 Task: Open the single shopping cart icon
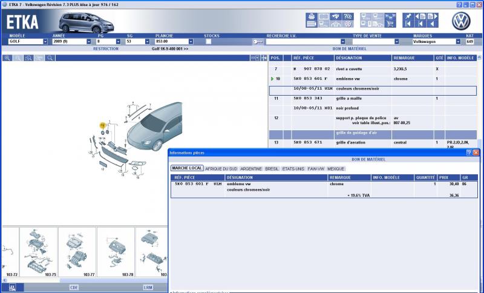(x=390, y=24)
